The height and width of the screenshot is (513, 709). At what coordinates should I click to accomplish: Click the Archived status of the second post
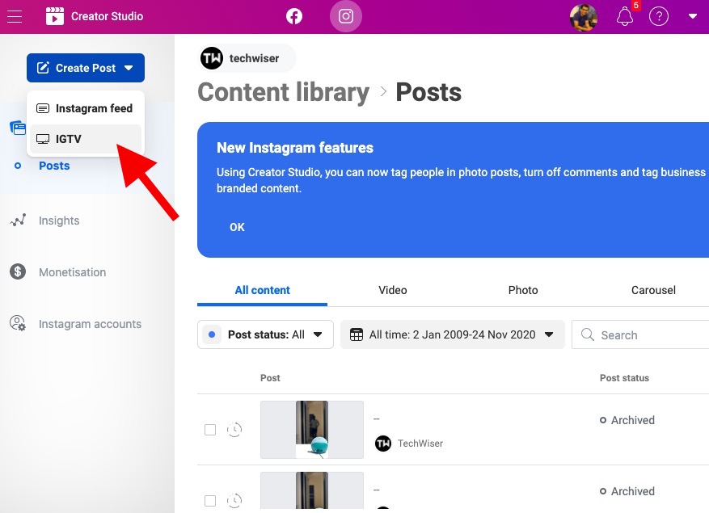coord(627,491)
